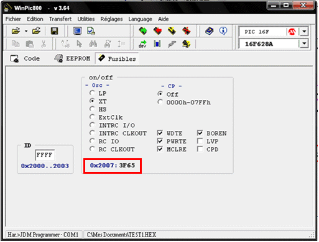Toggle the WDTE watchdog checkbox

(160, 133)
